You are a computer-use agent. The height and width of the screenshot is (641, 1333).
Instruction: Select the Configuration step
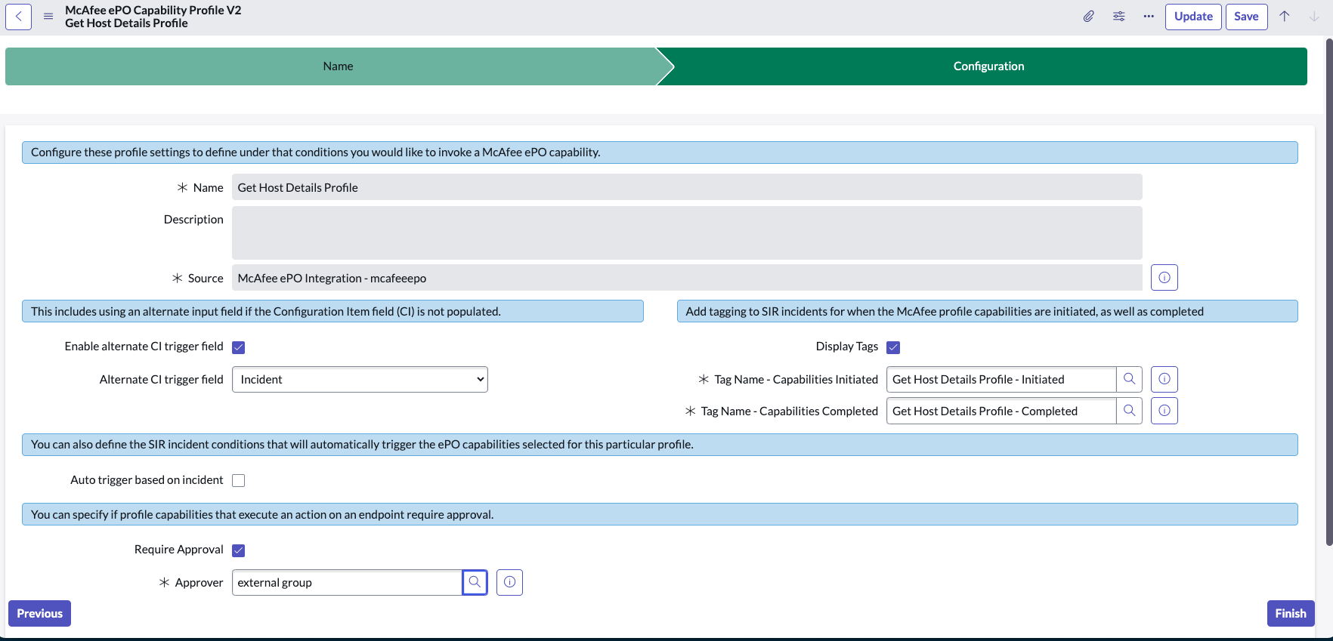click(x=988, y=66)
